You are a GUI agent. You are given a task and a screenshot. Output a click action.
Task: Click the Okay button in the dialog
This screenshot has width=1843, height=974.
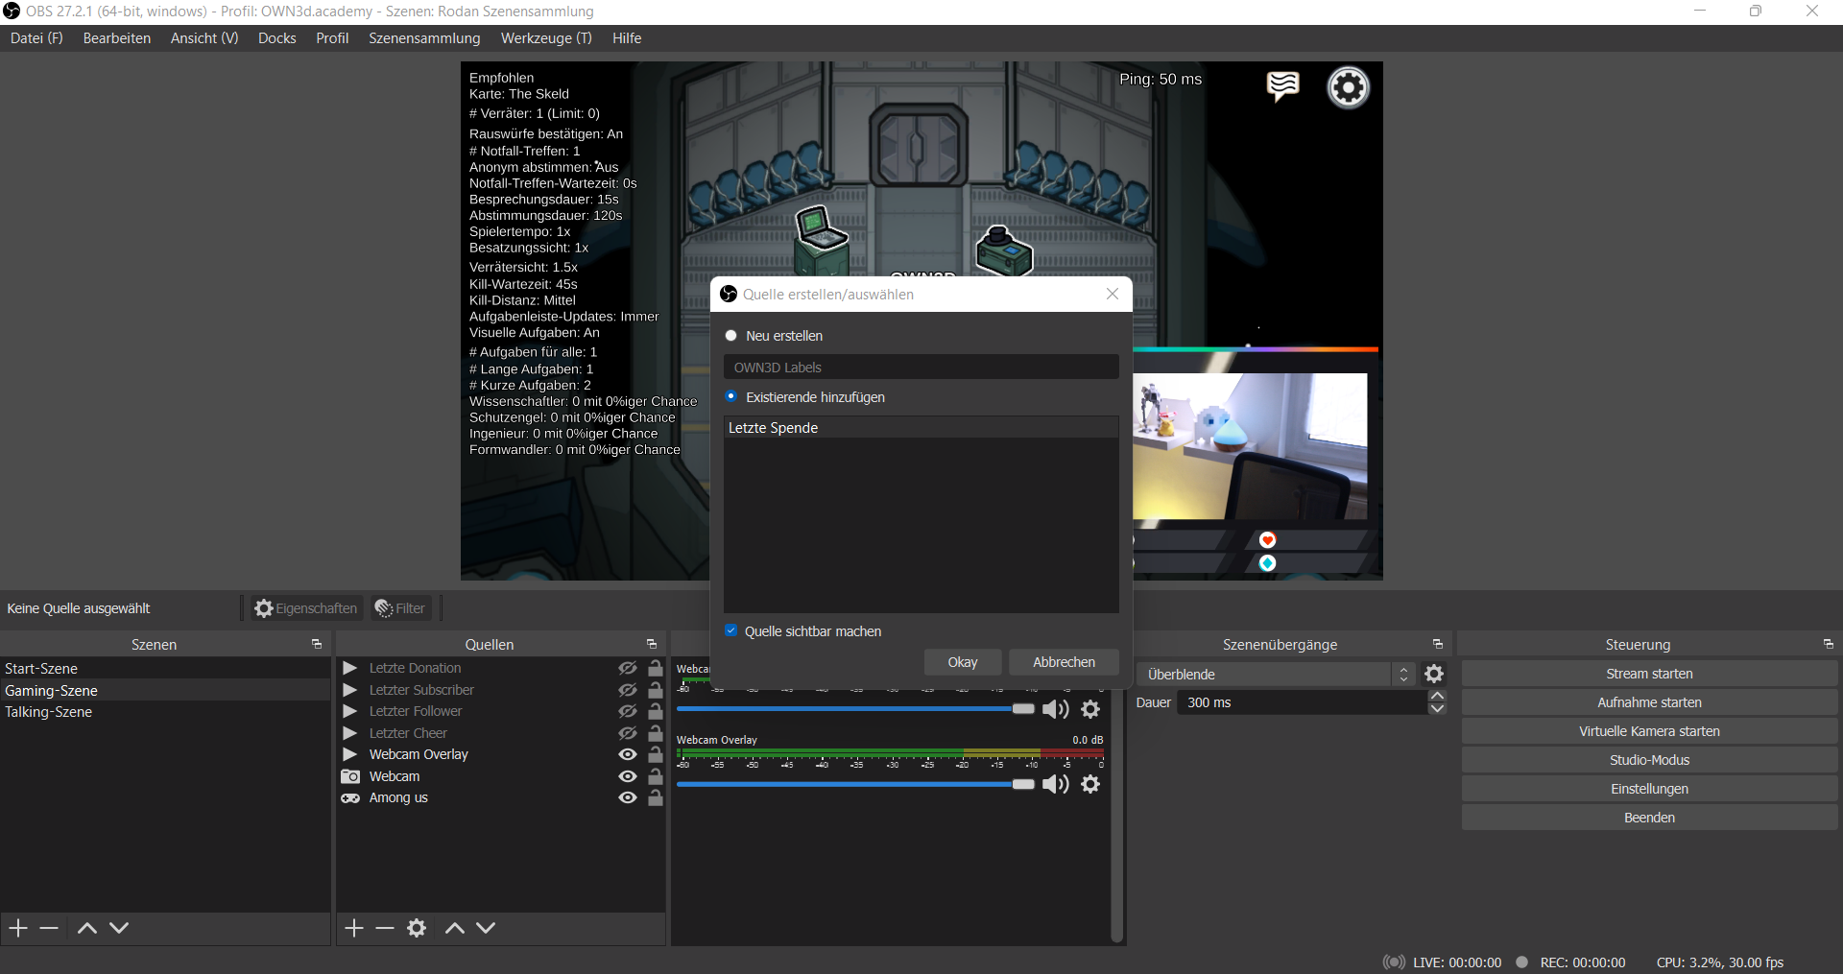pyautogui.click(x=962, y=662)
